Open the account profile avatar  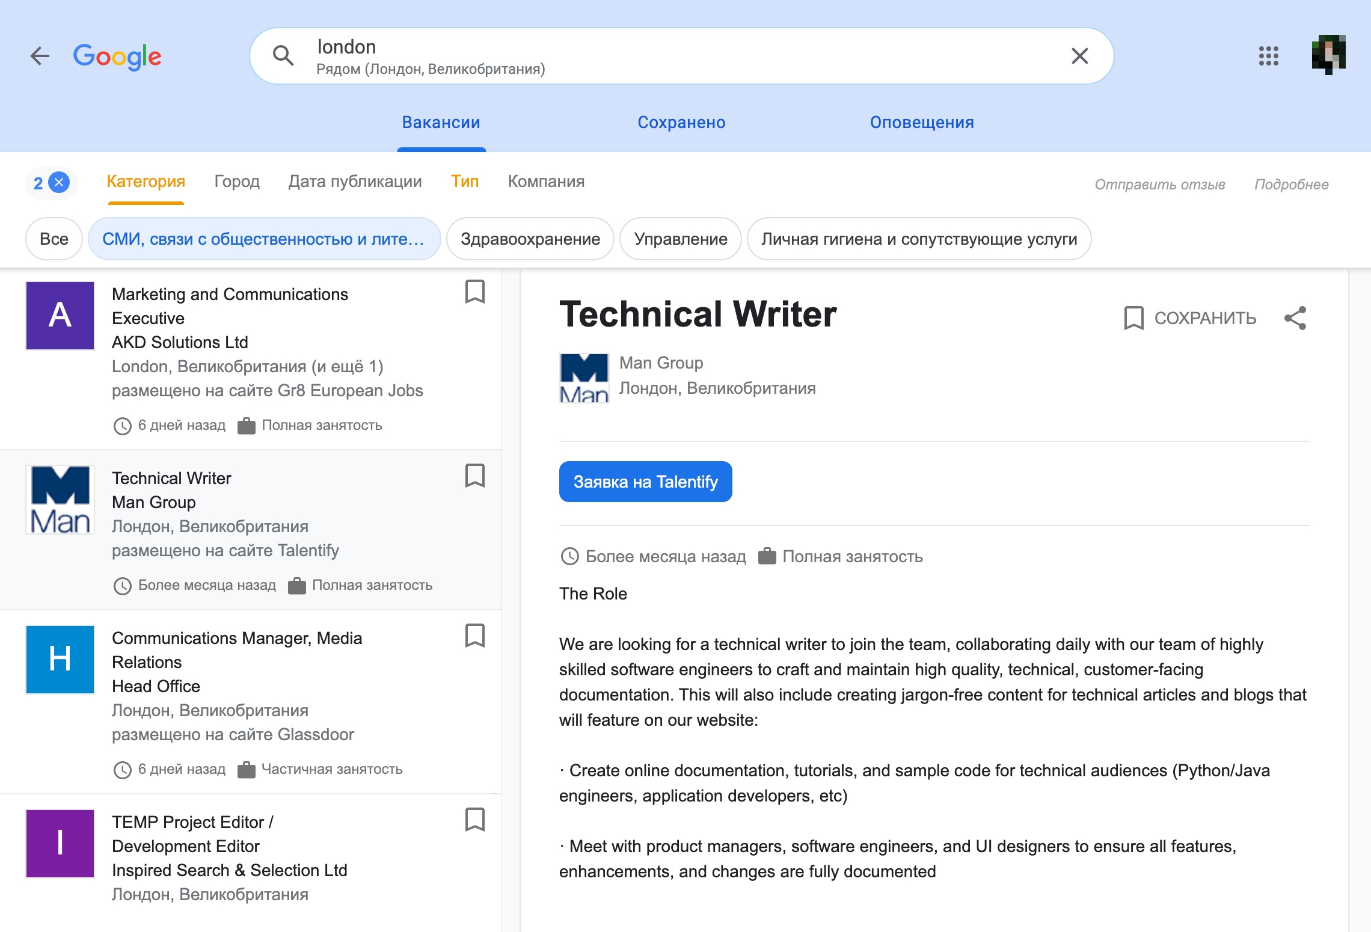[x=1328, y=55]
